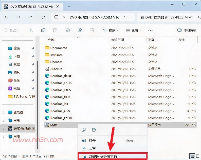
Task: Expand the first 网络 tree node
Action: click(4, 120)
